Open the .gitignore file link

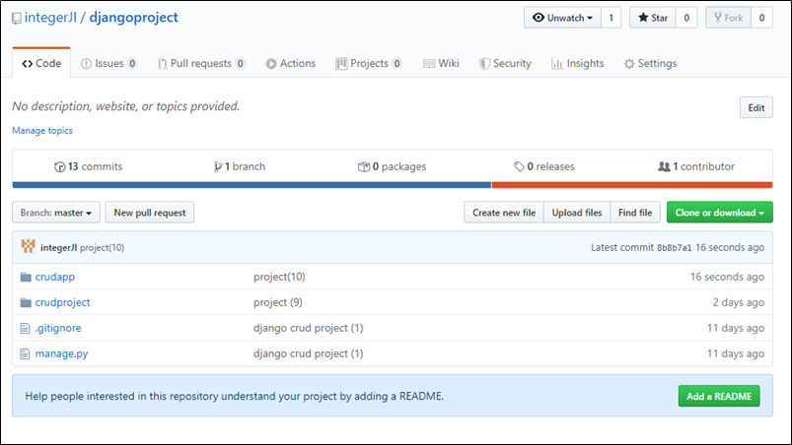coord(58,328)
